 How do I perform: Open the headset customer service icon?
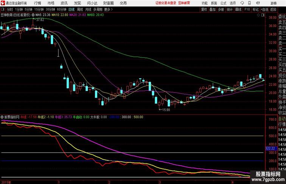click(x=242, y=3)
